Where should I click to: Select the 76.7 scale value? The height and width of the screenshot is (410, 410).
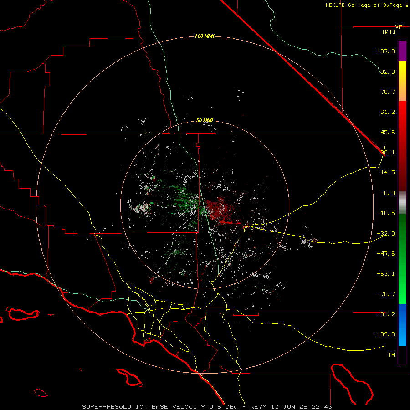pyautogui.click(x=388, y=92)
